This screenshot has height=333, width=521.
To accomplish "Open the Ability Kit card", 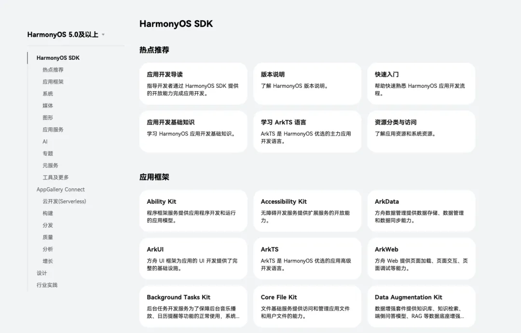I will click(193, 211).
